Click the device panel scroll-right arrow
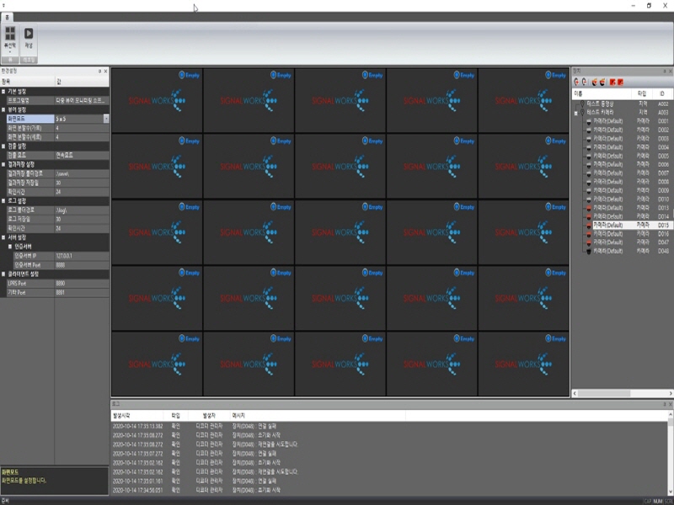This screenshot has width=674, height=505. coord(670,393)
